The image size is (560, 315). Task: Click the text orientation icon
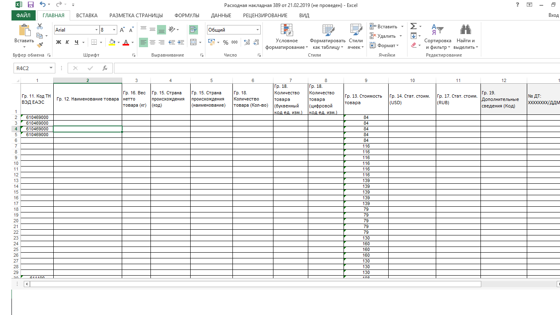click(x=172, y=30)
